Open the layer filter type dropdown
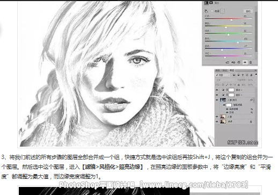This screenshot has height=195, width=278. point(223,75)
